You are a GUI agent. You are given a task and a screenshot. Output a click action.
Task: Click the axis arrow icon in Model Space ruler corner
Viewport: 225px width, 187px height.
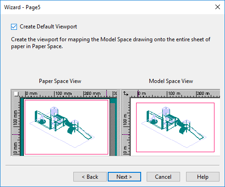pos(126,93)
